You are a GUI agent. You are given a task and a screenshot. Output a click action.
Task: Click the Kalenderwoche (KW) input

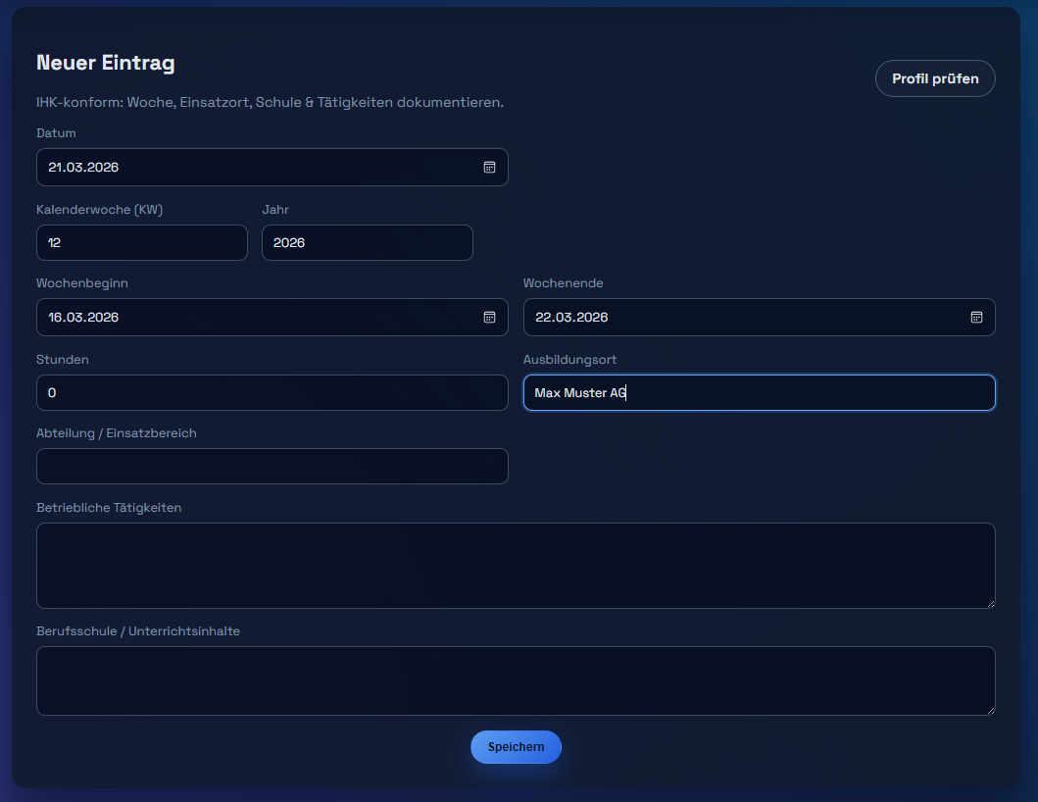click(141, 243)
